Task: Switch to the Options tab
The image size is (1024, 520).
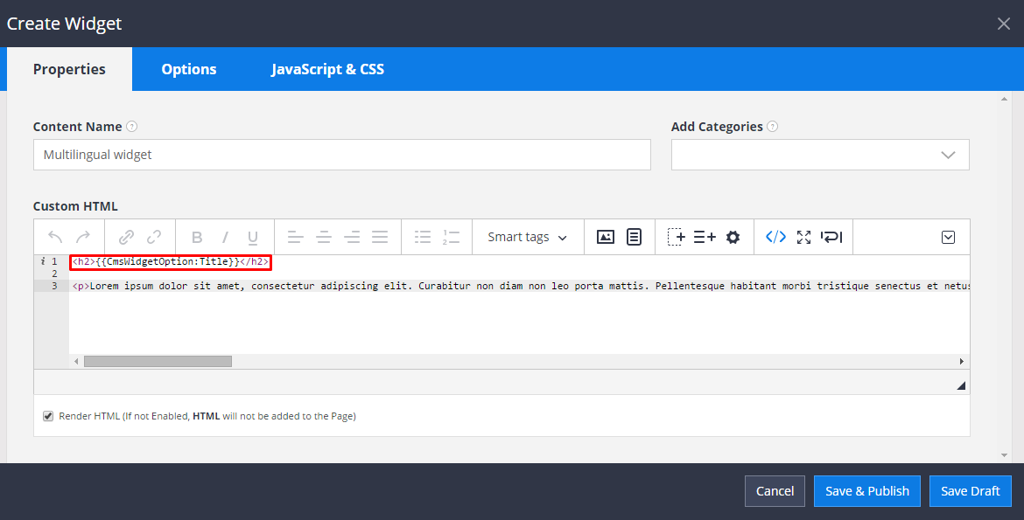Action: 188,69
